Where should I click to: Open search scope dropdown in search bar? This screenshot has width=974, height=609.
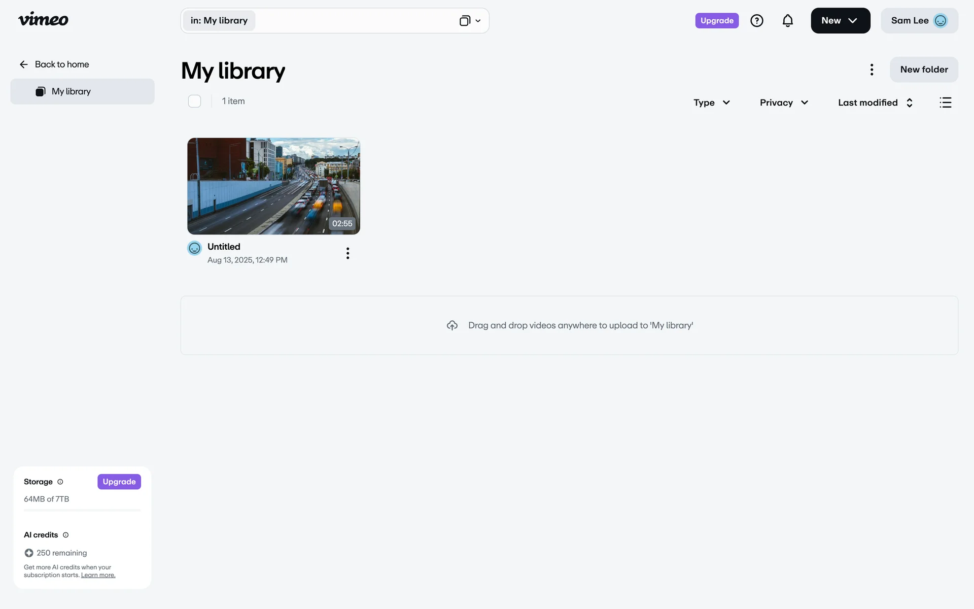(x=470, y=21)
